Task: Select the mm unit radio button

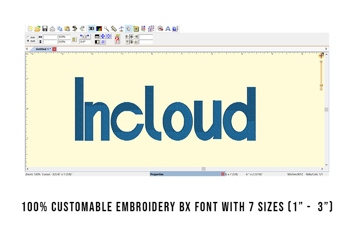Action: point(28,37)
